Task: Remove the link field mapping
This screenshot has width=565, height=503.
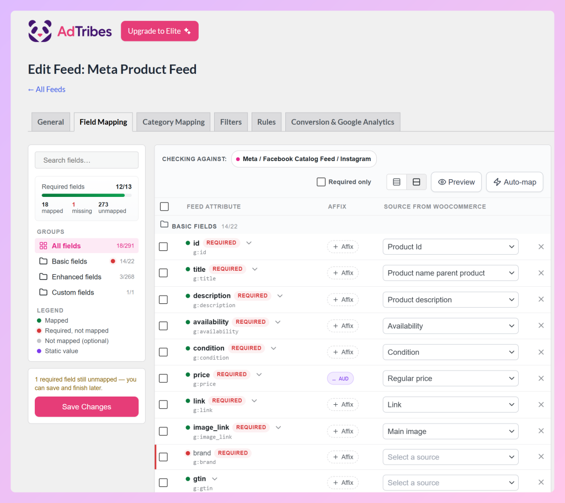Action: click(541, 405)
